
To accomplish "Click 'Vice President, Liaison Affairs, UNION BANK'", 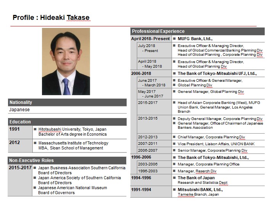I will coord(216,144).
